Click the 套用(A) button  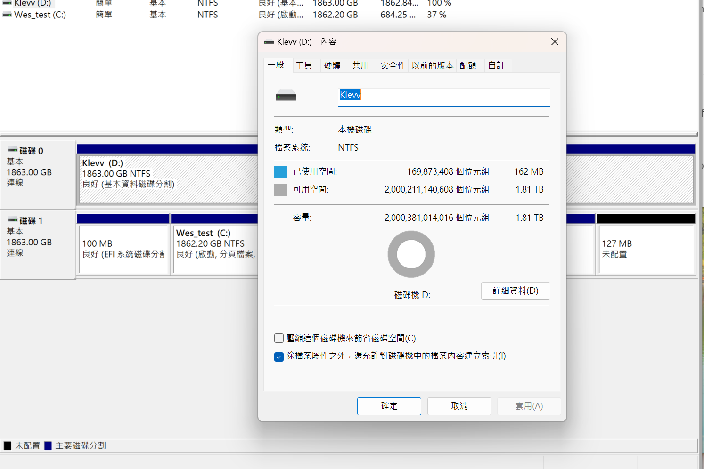click(x=529, y=406)
